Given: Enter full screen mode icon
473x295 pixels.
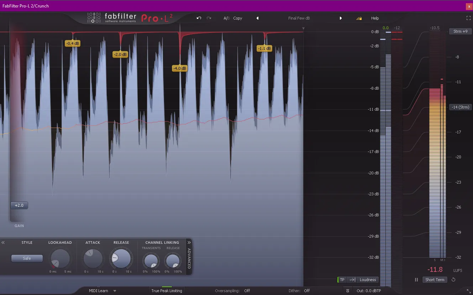Looking at the screenshot, I should [468, 18].
